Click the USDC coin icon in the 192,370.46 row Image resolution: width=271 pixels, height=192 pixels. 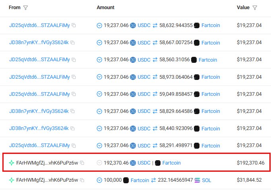134,163
